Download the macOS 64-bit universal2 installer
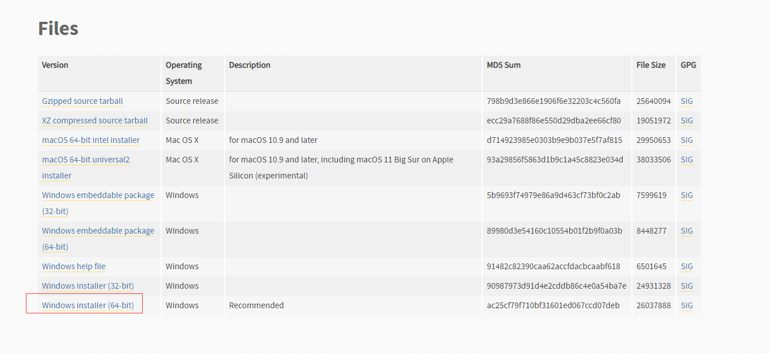Image resolution: width=770 pixels, height=353 pixels. [x=86, y=160]
